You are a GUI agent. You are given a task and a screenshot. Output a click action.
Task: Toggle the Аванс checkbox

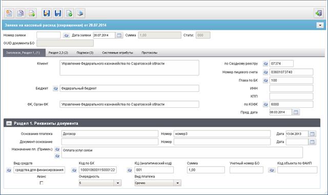coord(42,183)
